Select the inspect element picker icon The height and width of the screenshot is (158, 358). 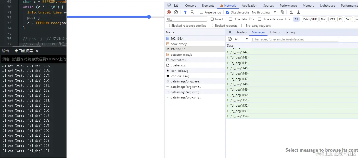click(x=169, y=5)
